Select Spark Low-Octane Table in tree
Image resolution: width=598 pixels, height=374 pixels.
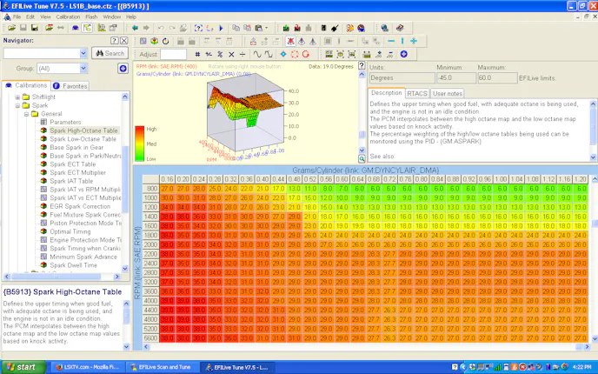(84, 139)
